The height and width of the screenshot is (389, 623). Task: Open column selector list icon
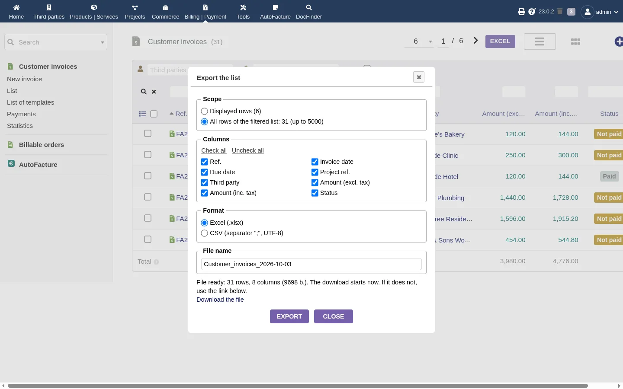142,114
